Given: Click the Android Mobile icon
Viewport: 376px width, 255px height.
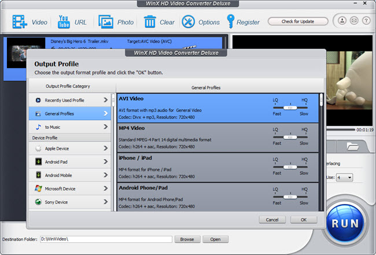Looking at the screenshot, I should (x=38, y=175).
